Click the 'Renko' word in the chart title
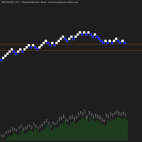Viewport: 142px width, 142px height. click(43, 2)
